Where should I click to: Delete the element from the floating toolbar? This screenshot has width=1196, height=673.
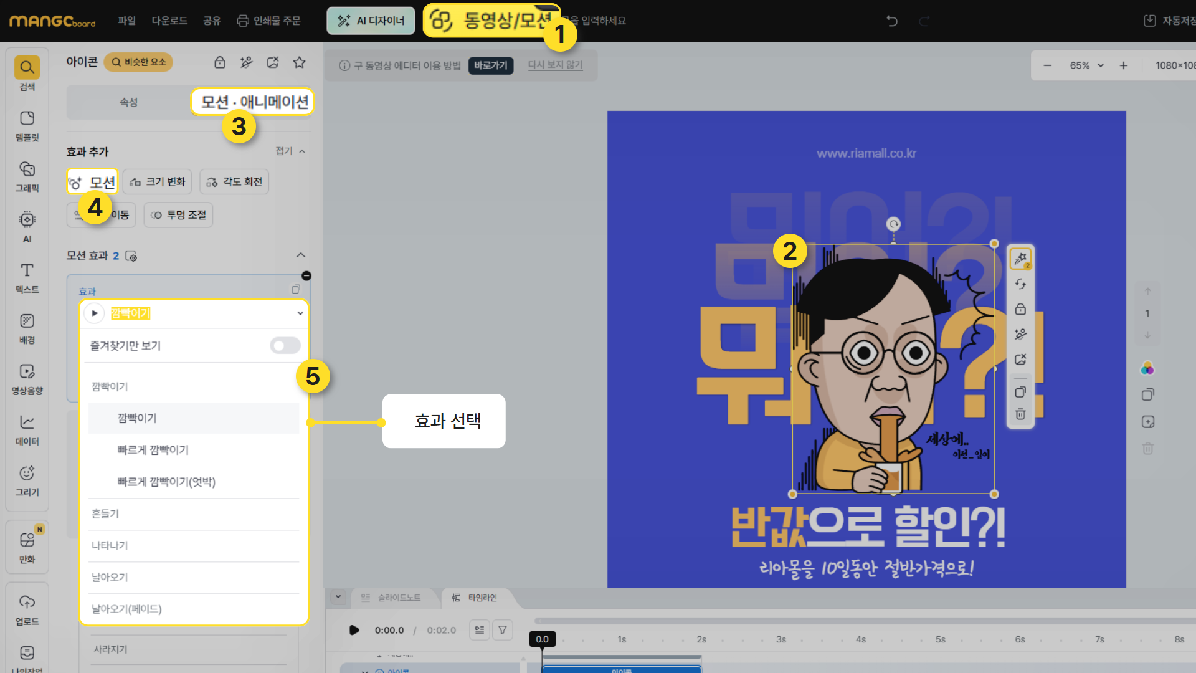[1020, 414]
